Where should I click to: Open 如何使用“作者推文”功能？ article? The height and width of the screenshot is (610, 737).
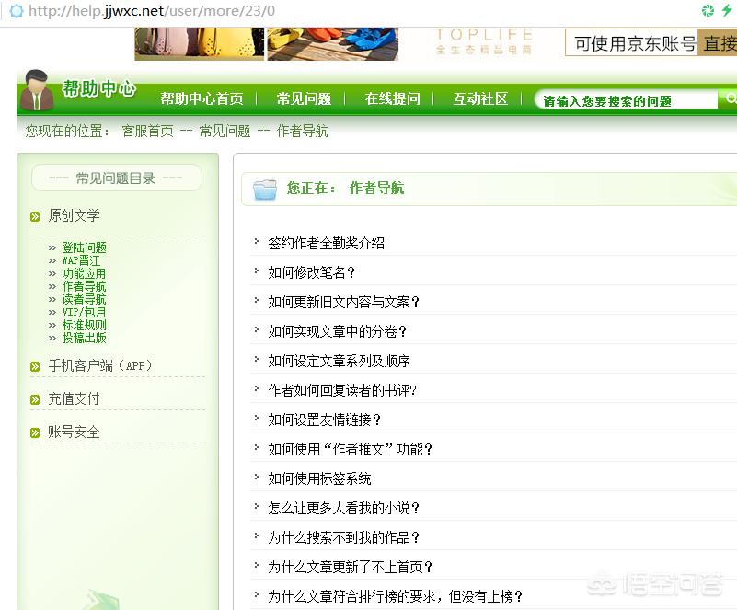351,449
